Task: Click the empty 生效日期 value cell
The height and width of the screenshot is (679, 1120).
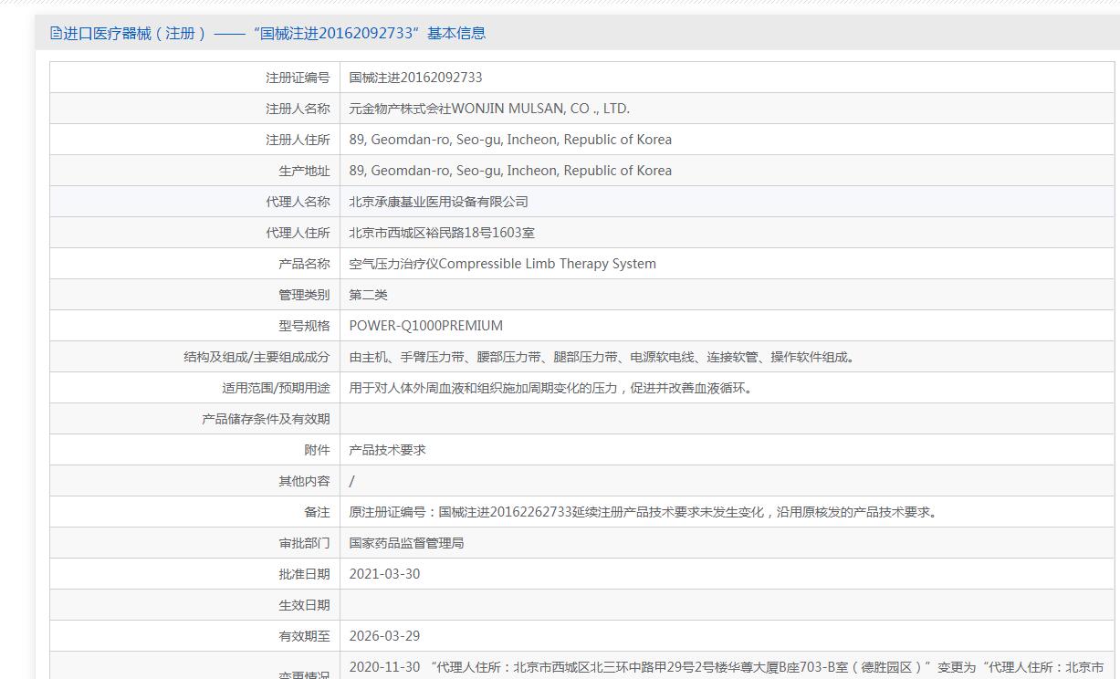Action: (726, 605)
